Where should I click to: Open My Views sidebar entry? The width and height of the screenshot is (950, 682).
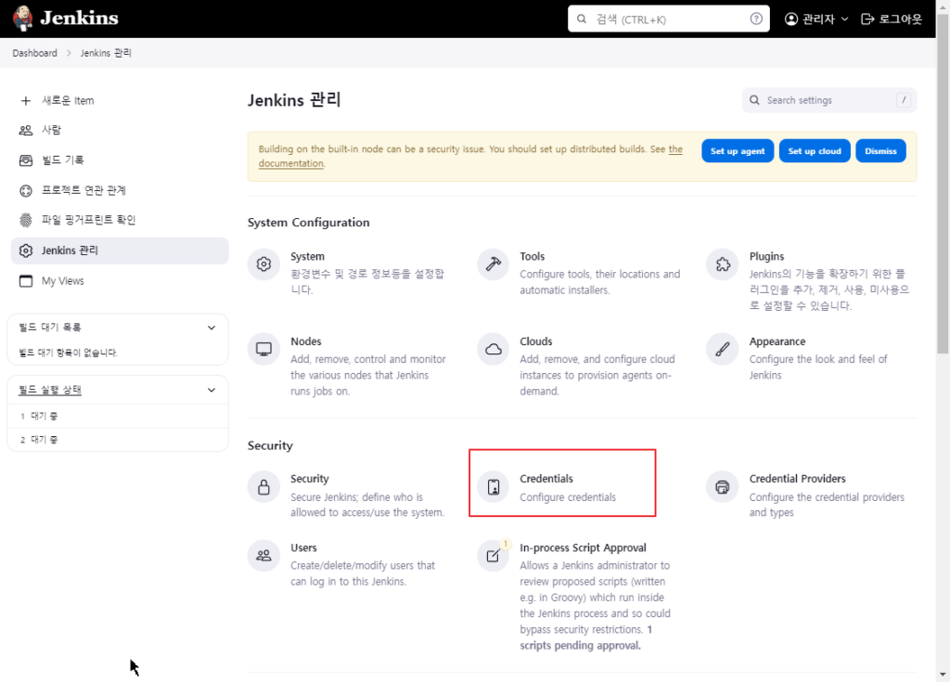pyautogui.click(x=120, y=280)
